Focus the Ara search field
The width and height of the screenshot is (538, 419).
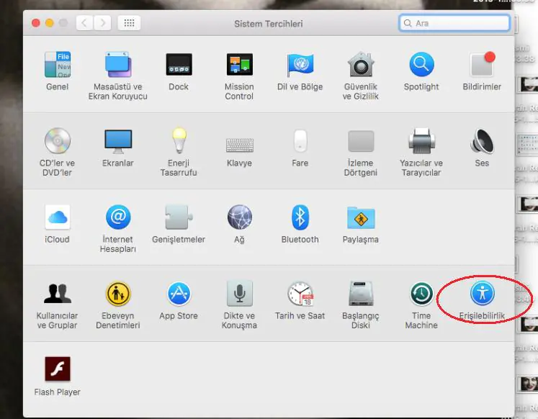(454, 23)
